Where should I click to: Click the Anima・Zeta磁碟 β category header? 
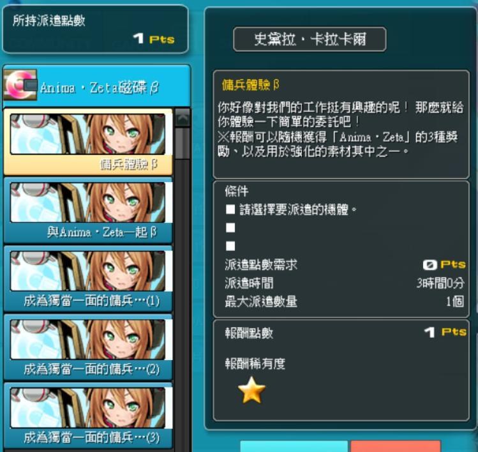(96, 86)
